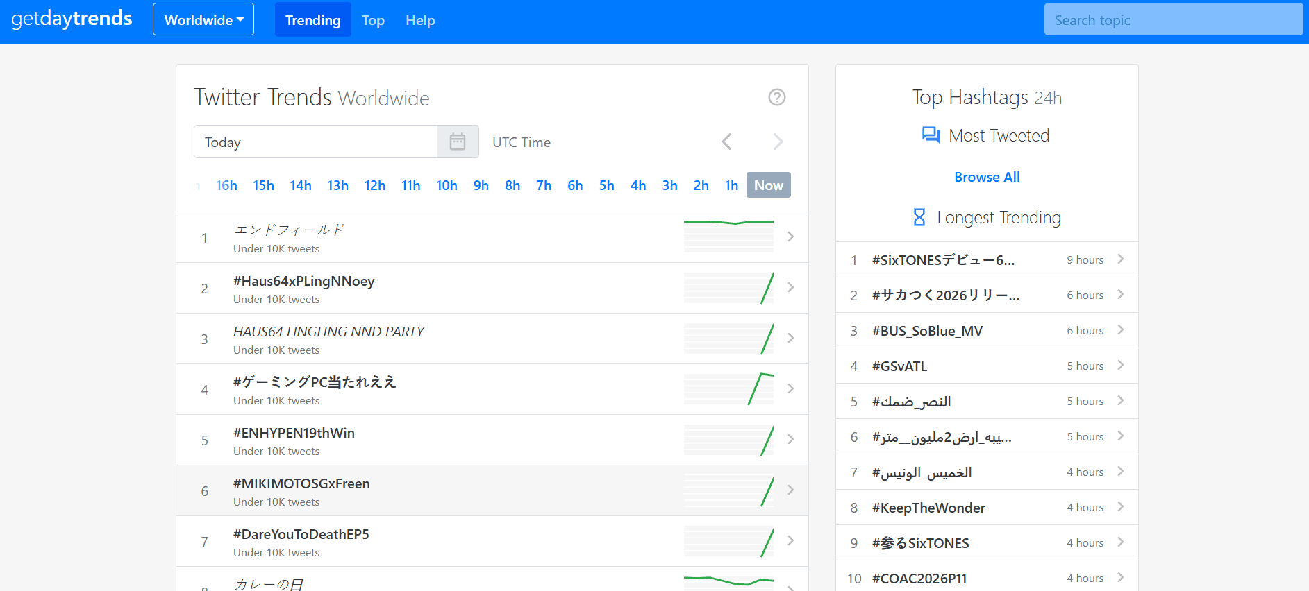Screen dimensions: 1309x591
Task: Focus the Search topic field
Action: pyautogui.click(x=1174, y=19)
